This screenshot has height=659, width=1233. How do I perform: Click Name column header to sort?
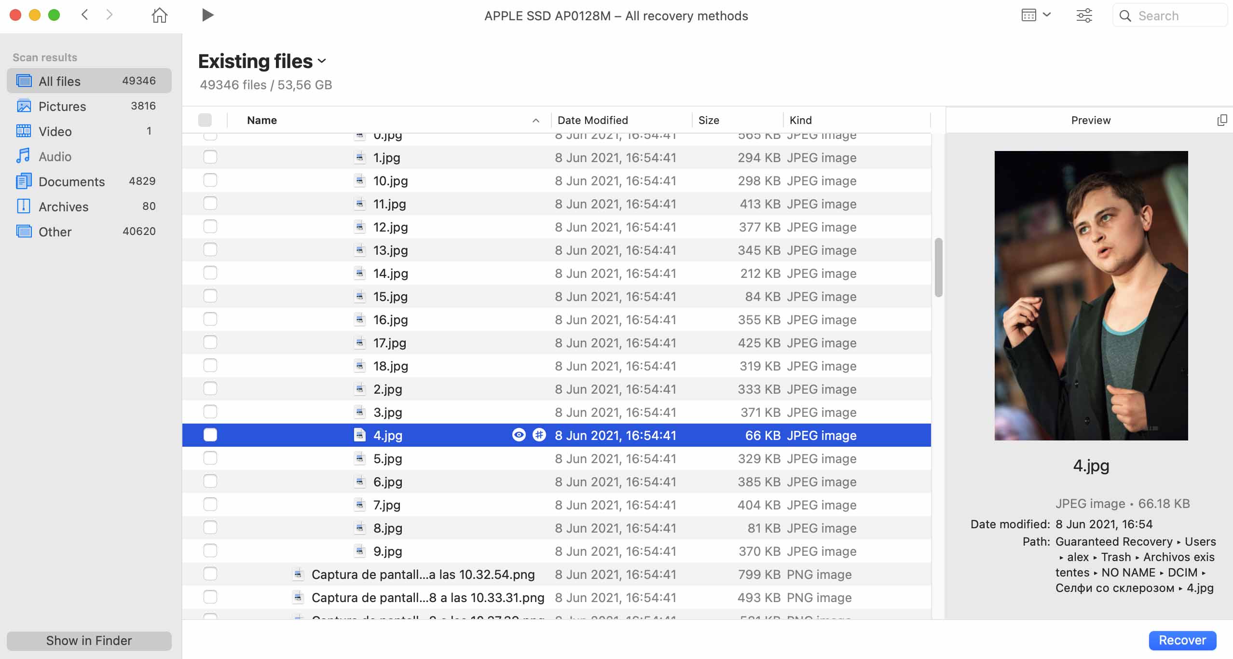[262, 120]
